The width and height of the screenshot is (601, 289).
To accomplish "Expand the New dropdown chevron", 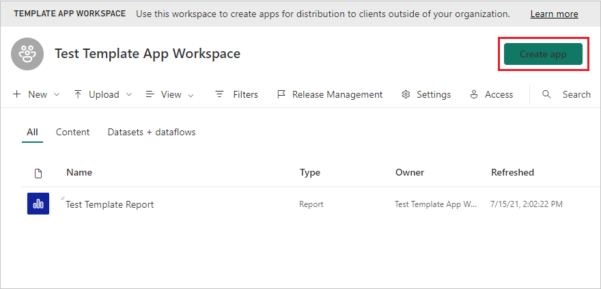I will pos(57,95).
